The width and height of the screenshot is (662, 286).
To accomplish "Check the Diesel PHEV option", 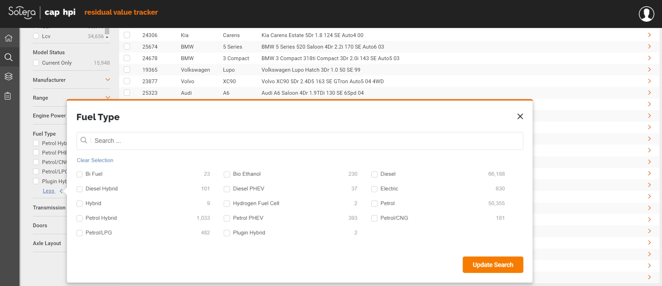I will coord(227,189).
